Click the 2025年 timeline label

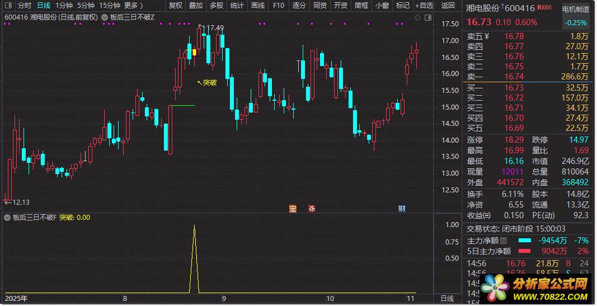16,298
